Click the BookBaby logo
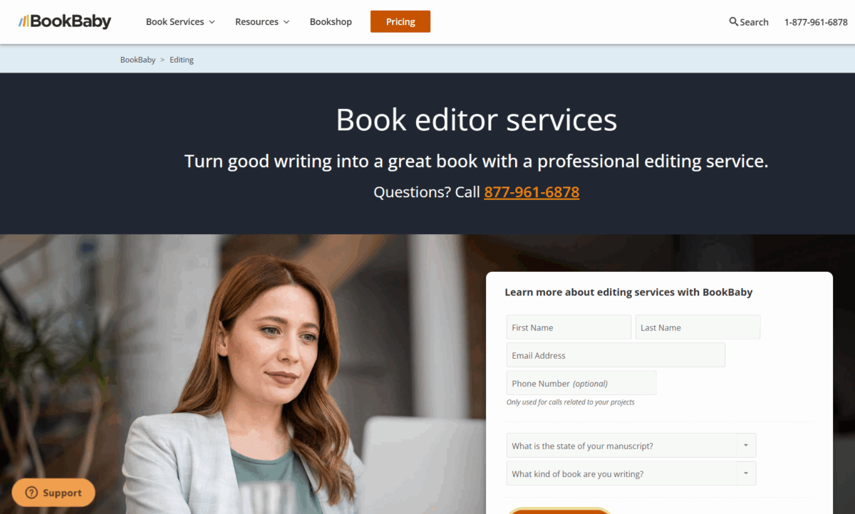The width and height of the screenshot is (855, 514). 64,21
